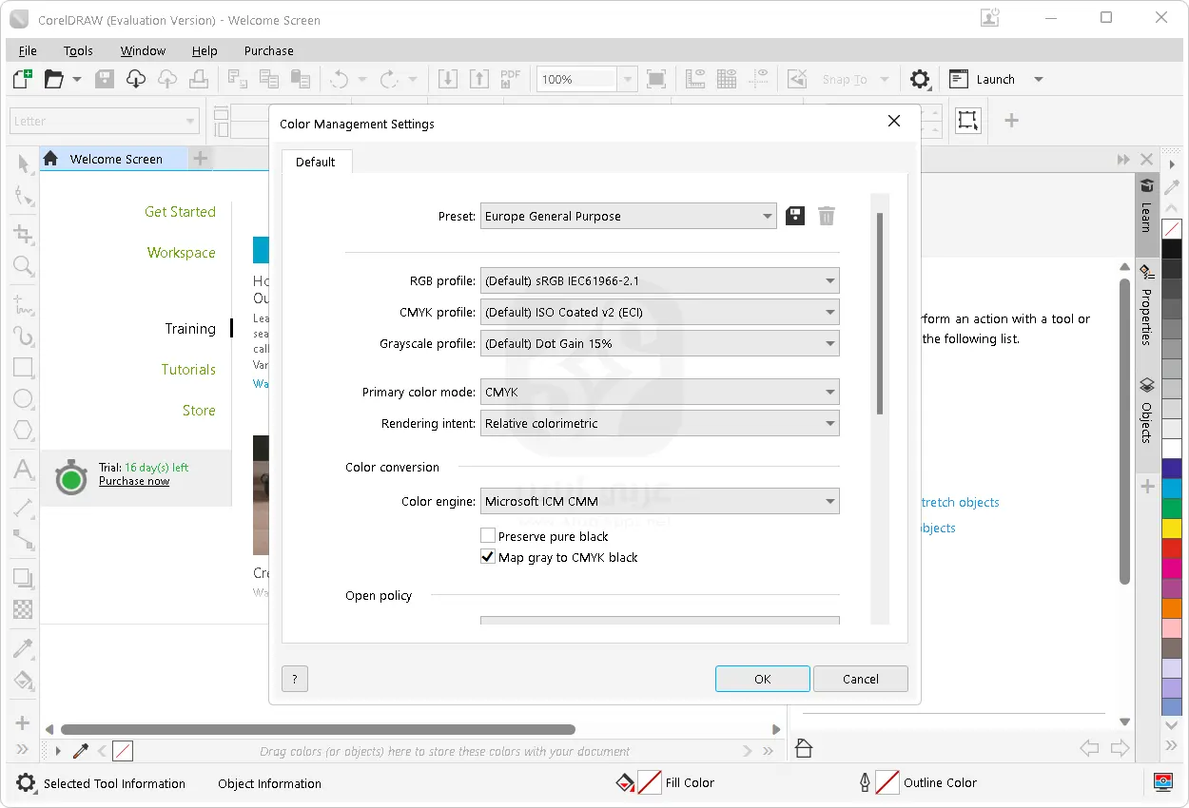Image resolution: width=1189 pixels, height=808 pixels.
Task: Select the Zoom tool in the toolbox
Action: click(x=24, y=267)
